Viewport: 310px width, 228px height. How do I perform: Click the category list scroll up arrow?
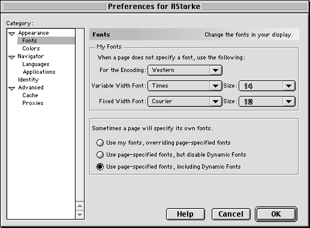(x=80, y=206)
